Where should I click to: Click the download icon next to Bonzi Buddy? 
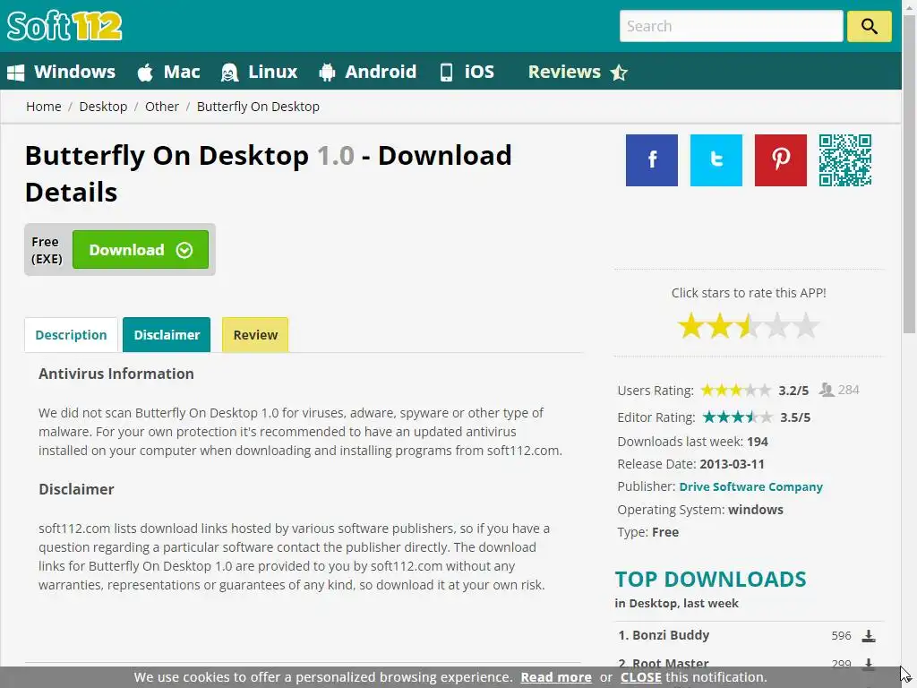tap(869, 636)
